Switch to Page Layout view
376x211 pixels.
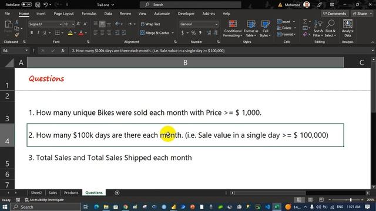click(310, 199)
